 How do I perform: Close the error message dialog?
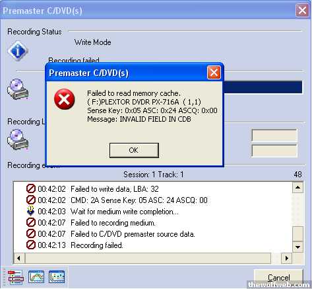click(214, 73)
